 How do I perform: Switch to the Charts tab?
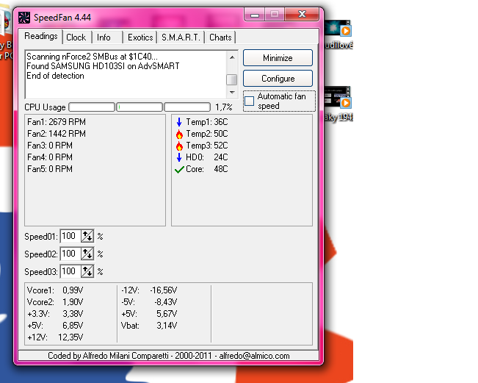(x=220, y=37)
